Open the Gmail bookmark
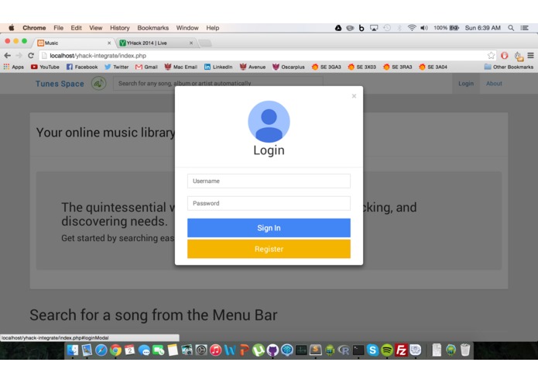This screenshot has width=538, height=383. pyautogui.click(x=146, y=67)
